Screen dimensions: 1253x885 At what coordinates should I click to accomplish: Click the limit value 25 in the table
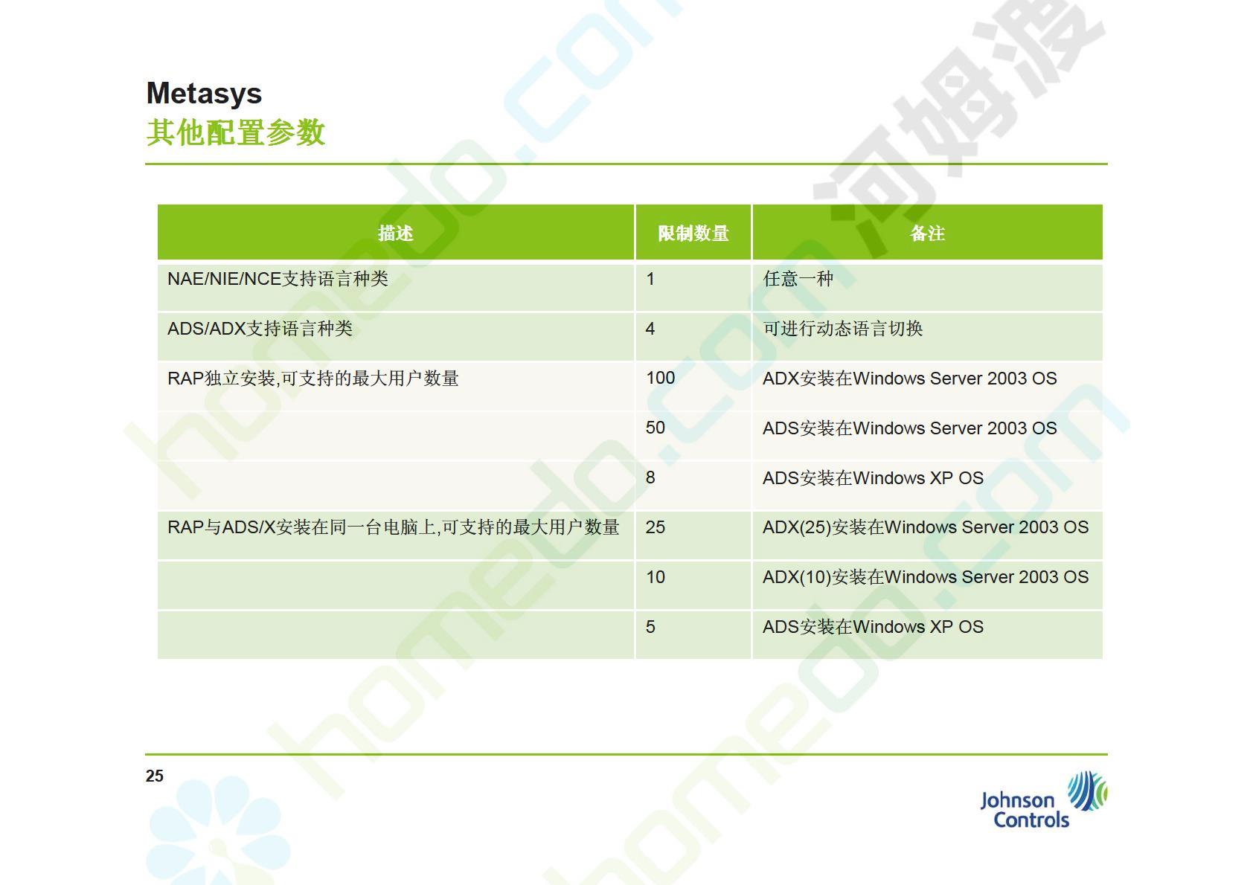(x=655, y=527)
